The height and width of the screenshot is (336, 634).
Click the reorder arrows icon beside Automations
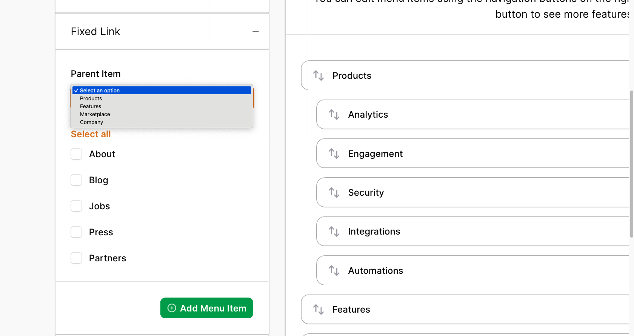tap(334, 270)
